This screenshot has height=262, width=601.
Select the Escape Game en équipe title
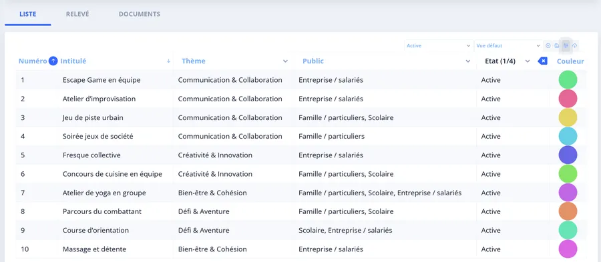pos(102,80)
